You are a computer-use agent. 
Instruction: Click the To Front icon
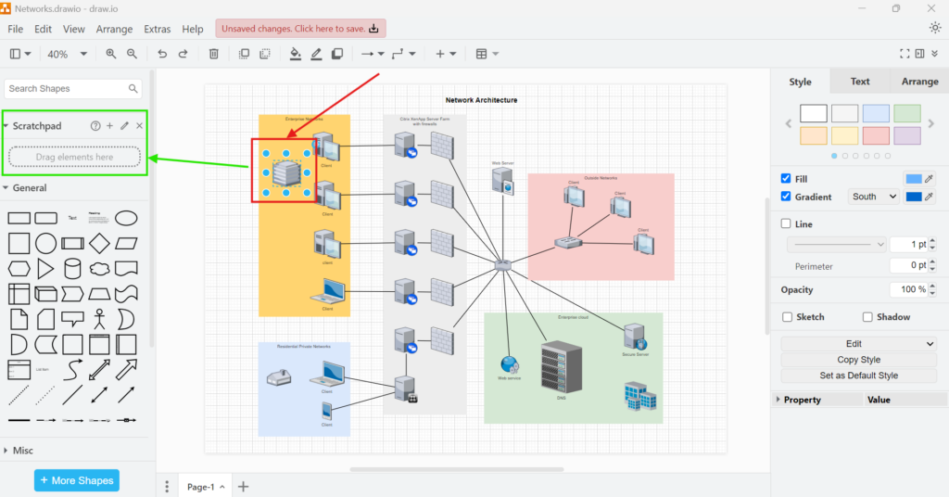(x=245, y=55)
